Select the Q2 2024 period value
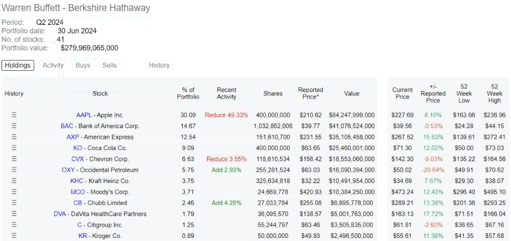 point(50,22)
